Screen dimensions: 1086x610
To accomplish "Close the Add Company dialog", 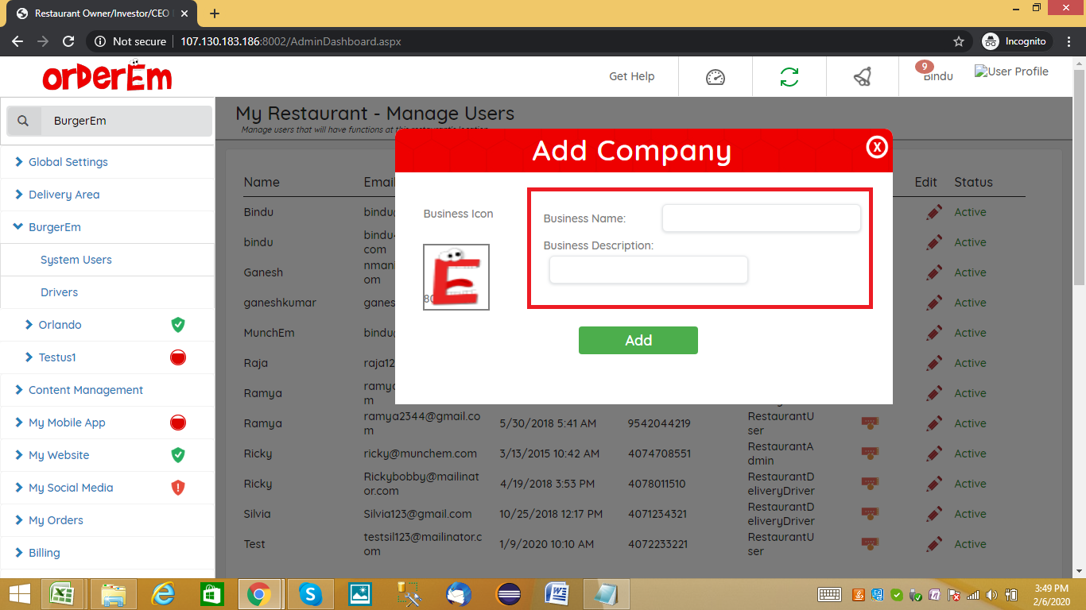I will pos(876,147).
